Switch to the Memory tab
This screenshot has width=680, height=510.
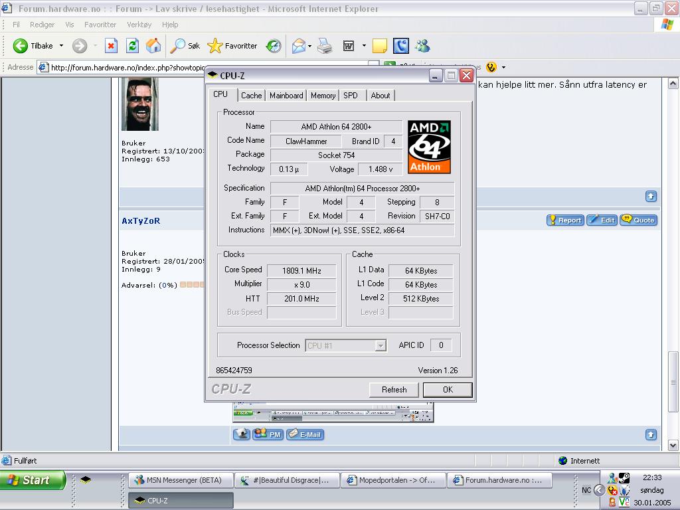(x=323, y=96)
